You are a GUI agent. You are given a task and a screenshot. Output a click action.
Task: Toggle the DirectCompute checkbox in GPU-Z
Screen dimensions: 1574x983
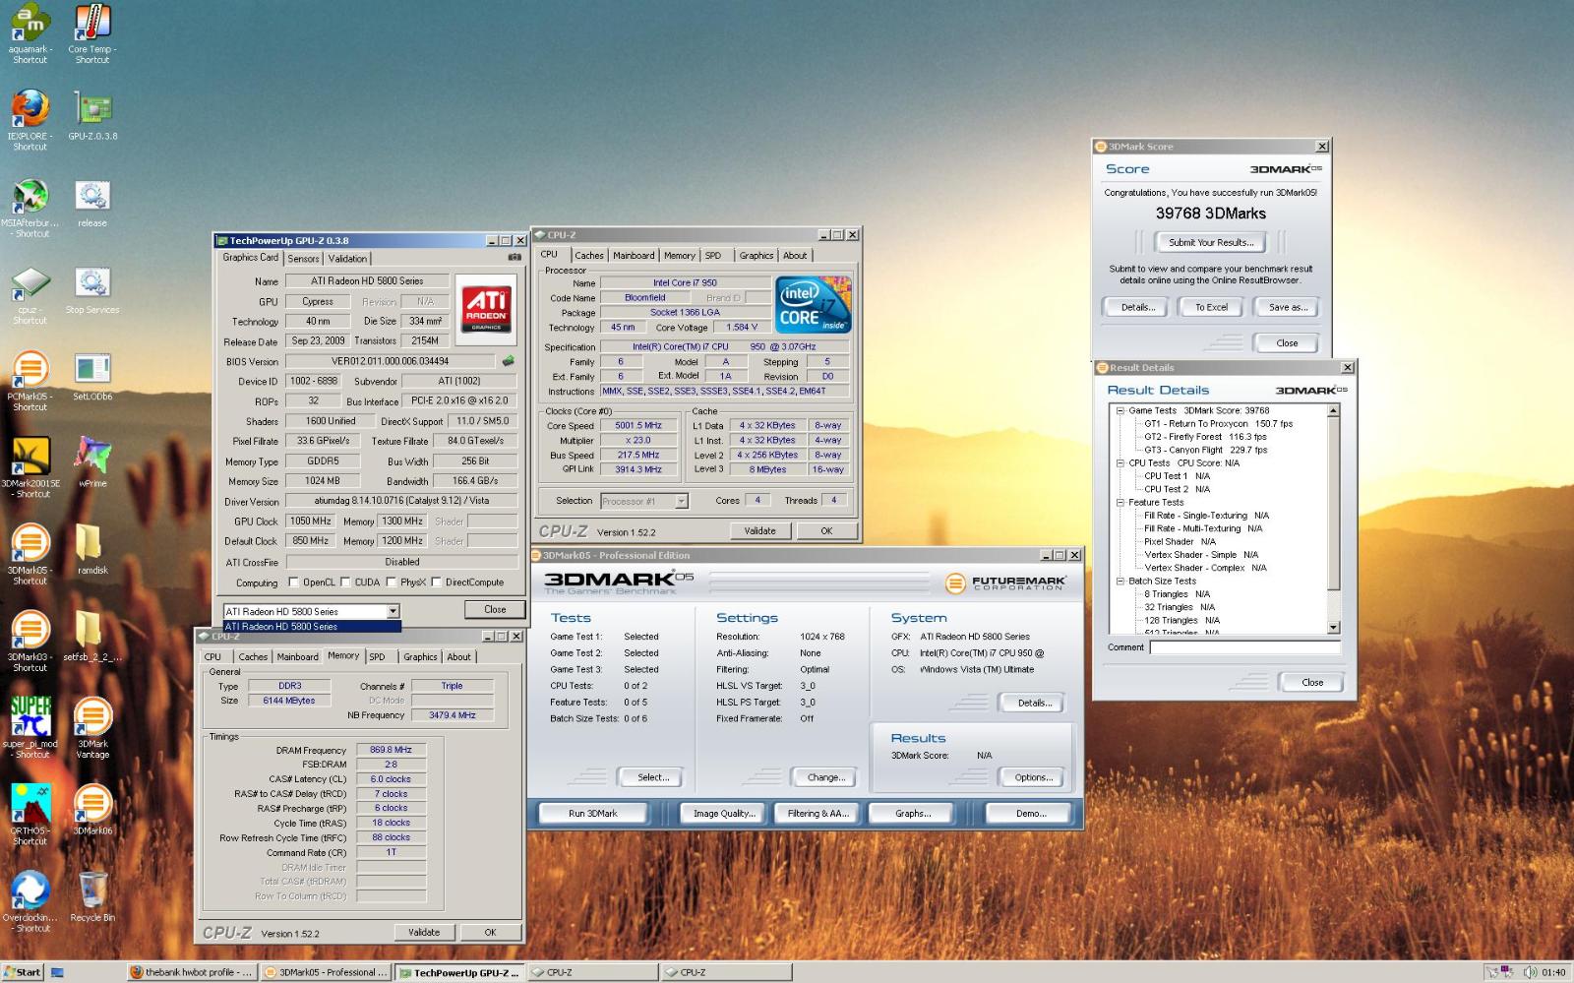pyautogui.click(x=436, y=583)
